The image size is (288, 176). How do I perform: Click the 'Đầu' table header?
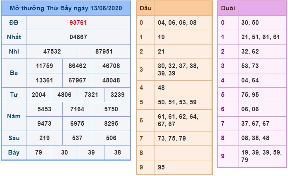coord(145,8)
